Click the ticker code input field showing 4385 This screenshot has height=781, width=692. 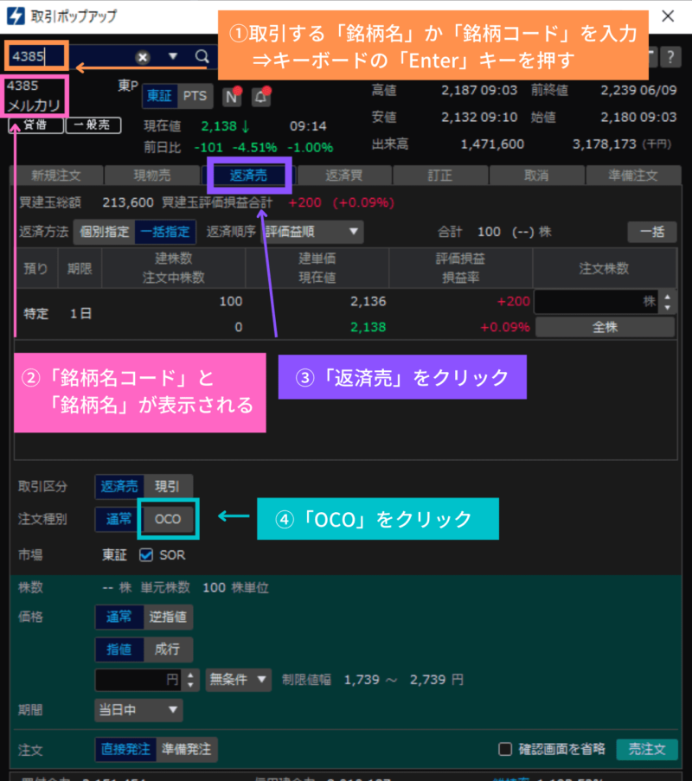[35, 56]
